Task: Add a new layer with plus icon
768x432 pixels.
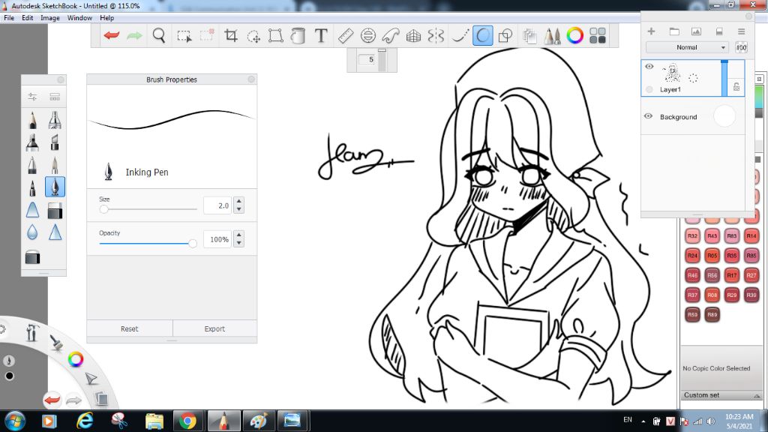Action: tap(651, 31)
